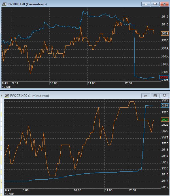The height and width of the screenshot is (196, 170).
Task: Click the 2513 price level on lower axis
Action: click(x=165, y=187)
